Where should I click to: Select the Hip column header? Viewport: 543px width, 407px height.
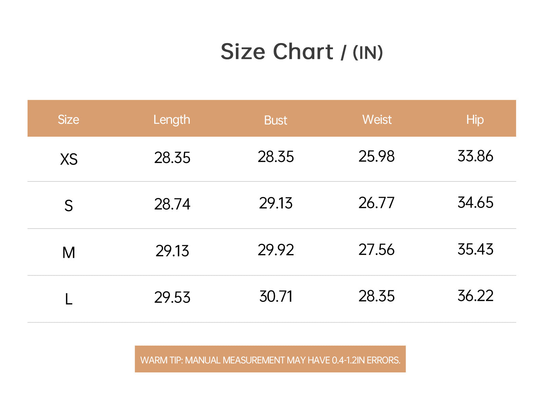475,120
